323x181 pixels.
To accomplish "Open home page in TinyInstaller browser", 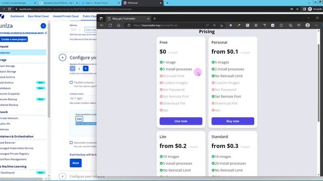I will (119, 25).
